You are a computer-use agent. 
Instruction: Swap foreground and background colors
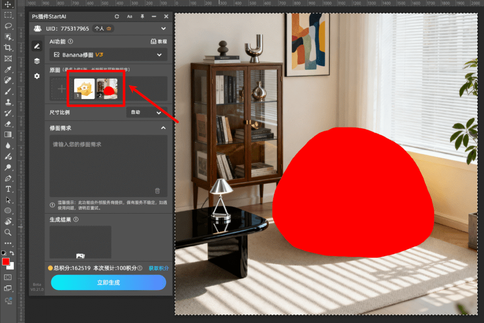tap(12, 253)
